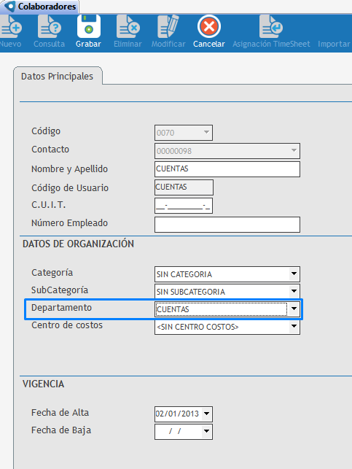Click the Colaboradores window logo icon
The width and height of the screenshot is (352, 469).
pyautogui.click(x=10, y=7)
